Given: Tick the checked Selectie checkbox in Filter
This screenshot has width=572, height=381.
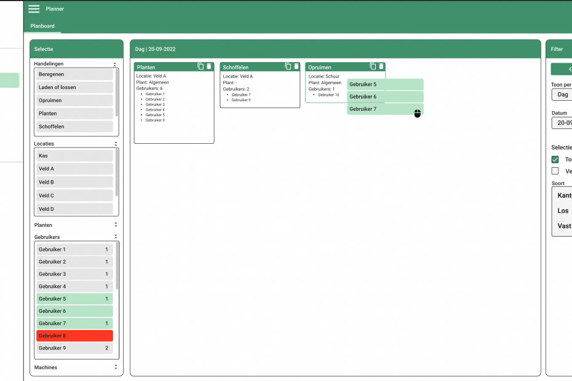Looking at the screenshot, I should pyautogui.click(x=555, y=159).
